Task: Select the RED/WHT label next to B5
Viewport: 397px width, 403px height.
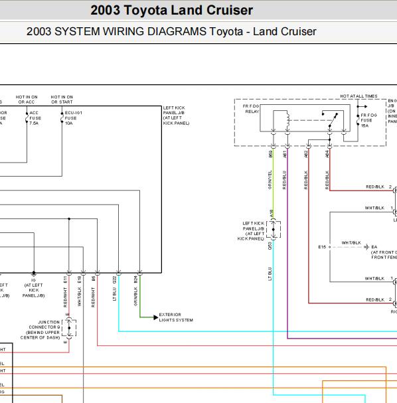Action: (x=94, y=297)
